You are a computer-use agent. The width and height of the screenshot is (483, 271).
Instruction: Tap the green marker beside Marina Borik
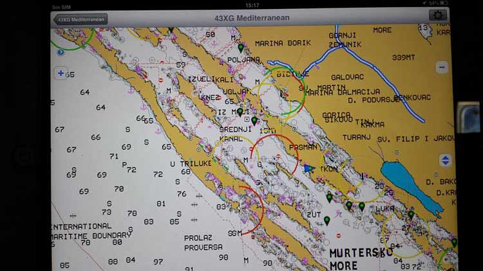(241, 48)
